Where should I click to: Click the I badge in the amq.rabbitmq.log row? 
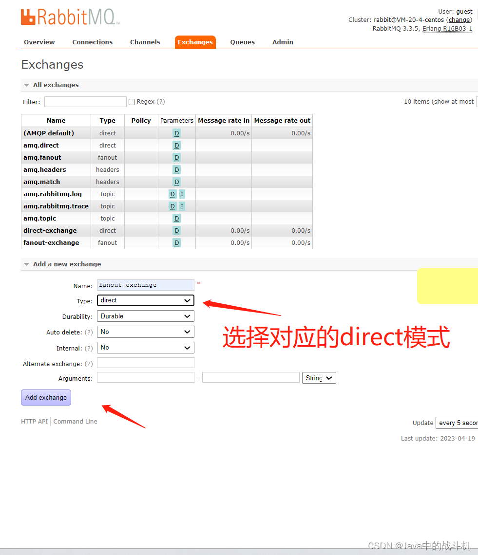coord(182,194)
